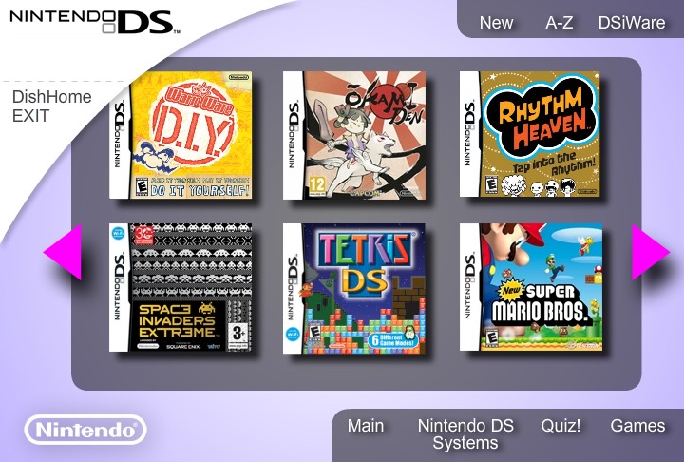684x462 pixels.
Task: Choose the Space Invaders Extreme cover
Action: tap(180, 288)
